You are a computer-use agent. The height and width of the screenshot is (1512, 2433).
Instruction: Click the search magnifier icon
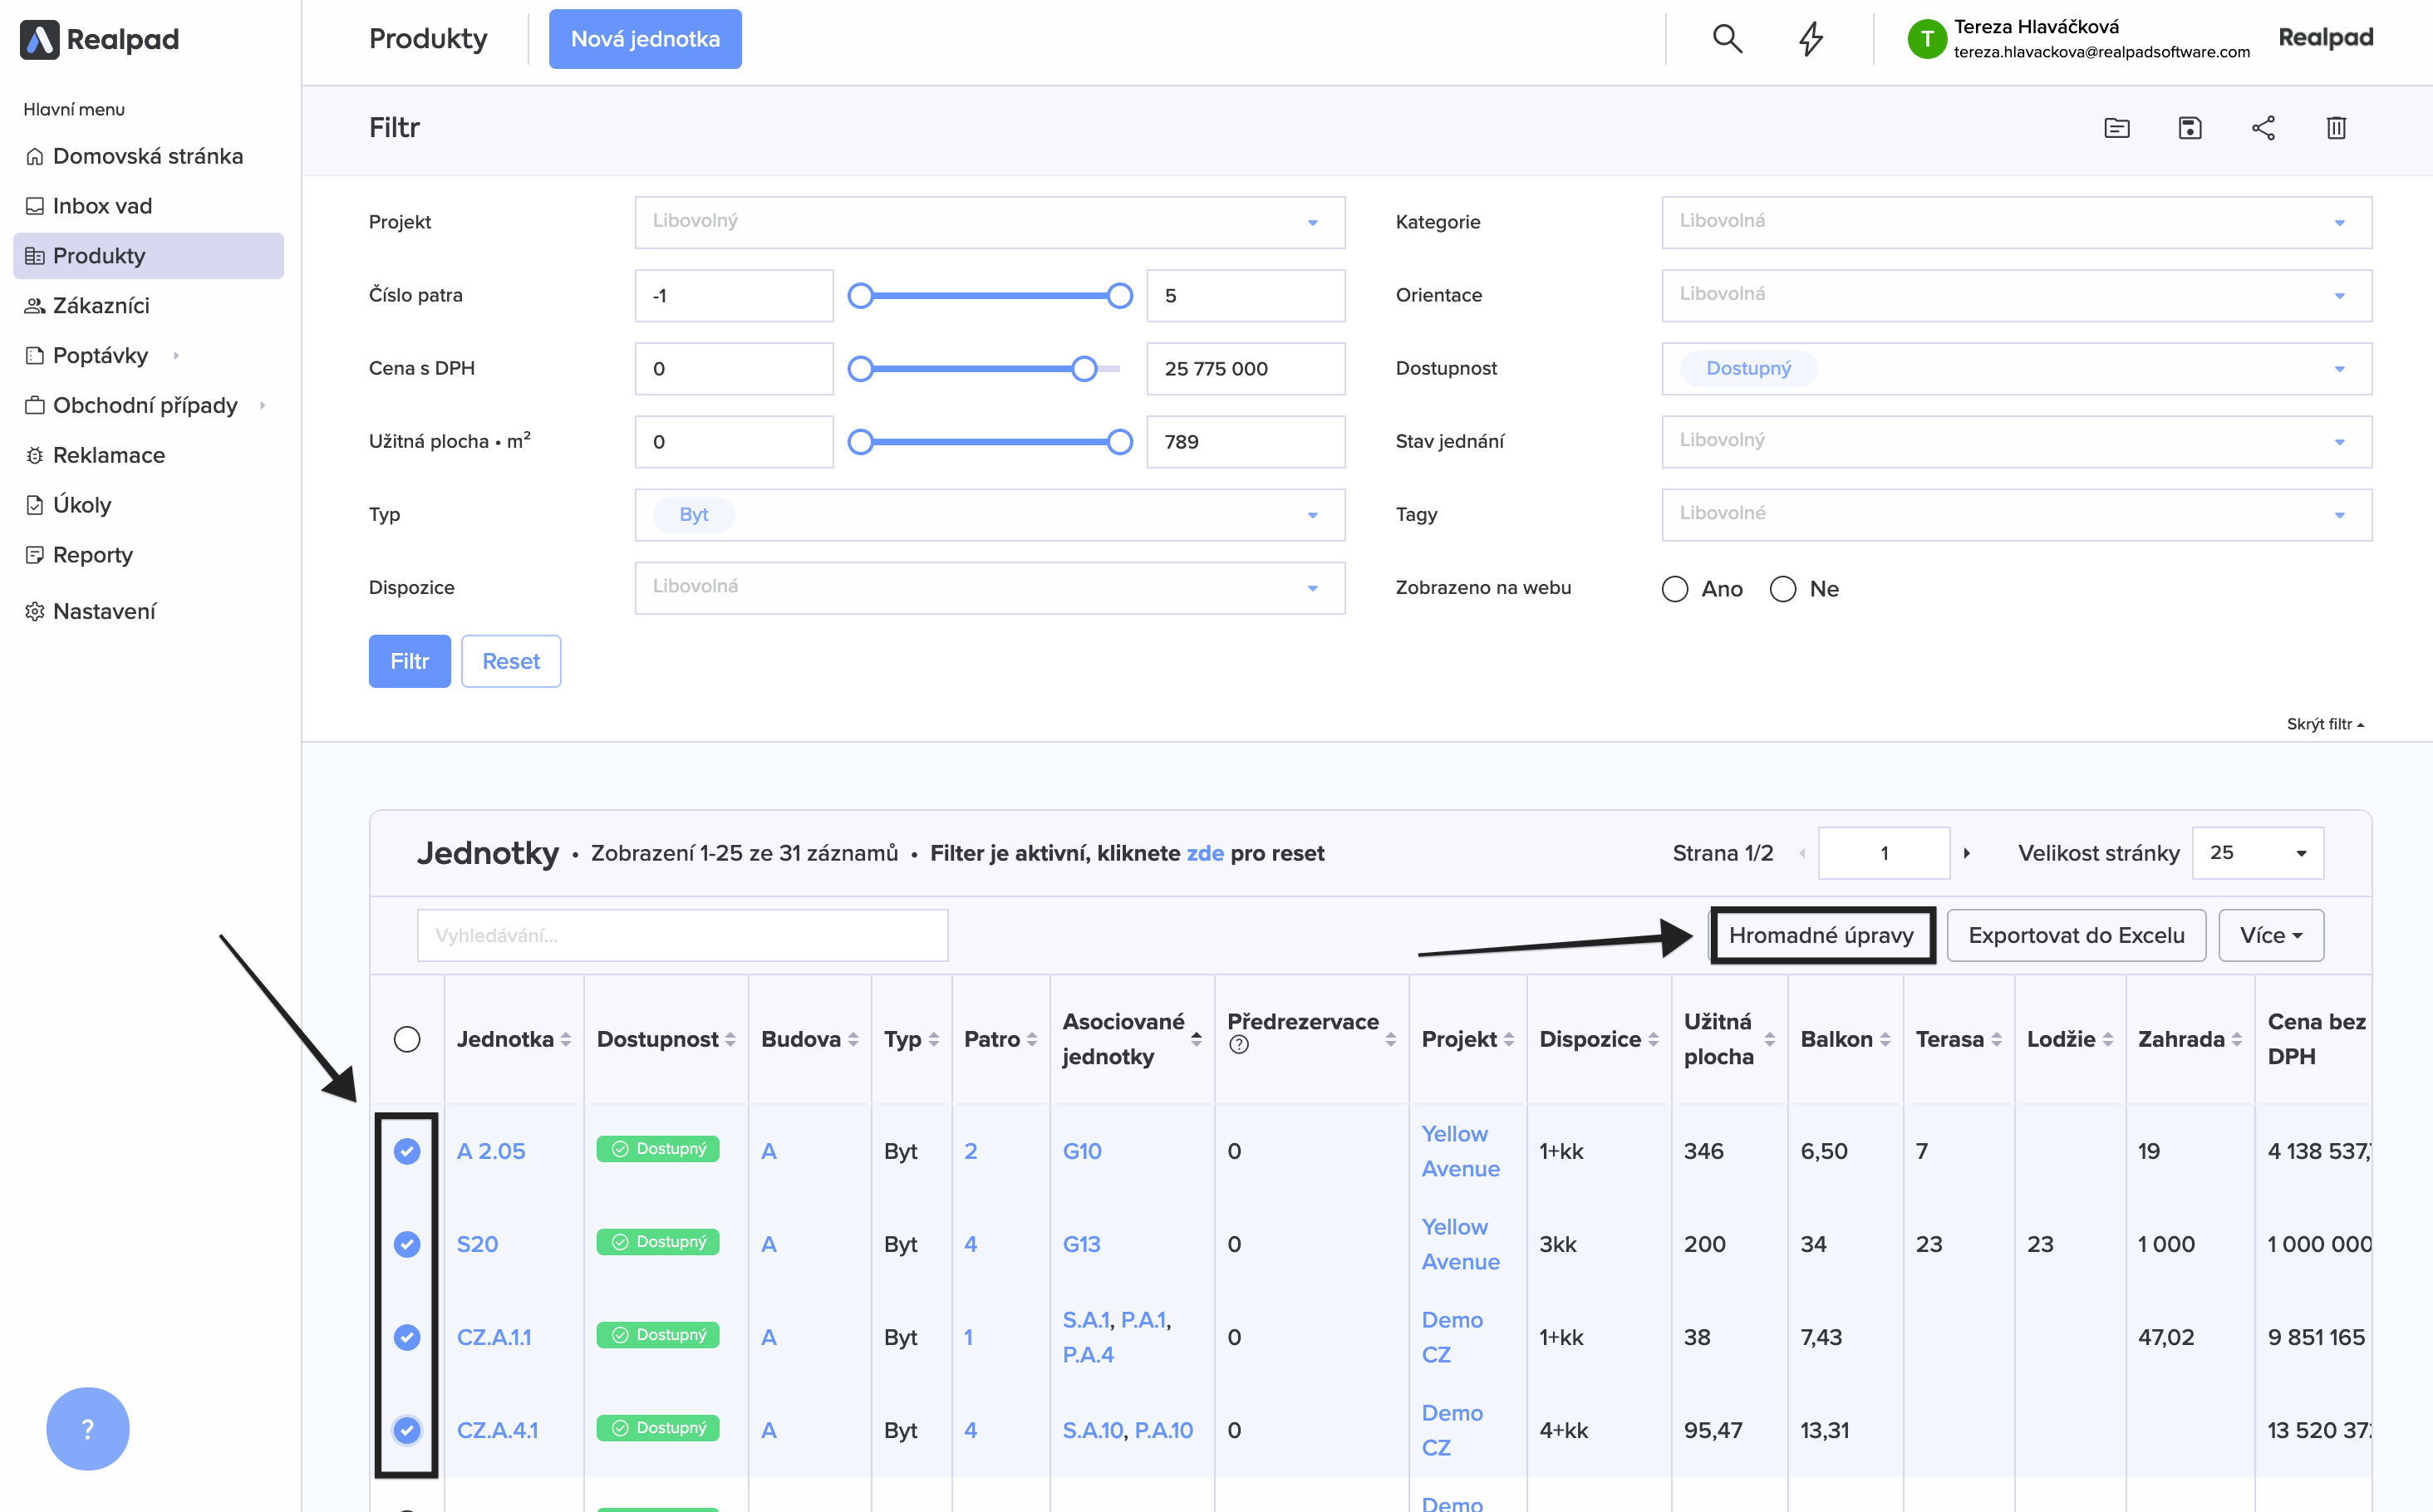pyautogui.click(x=1727, y=39)
